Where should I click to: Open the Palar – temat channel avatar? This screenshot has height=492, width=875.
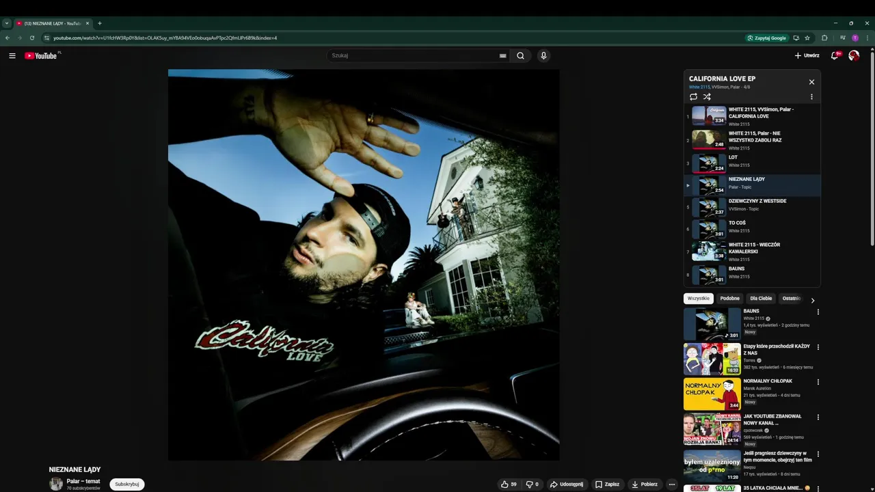[x=56, y=484]
